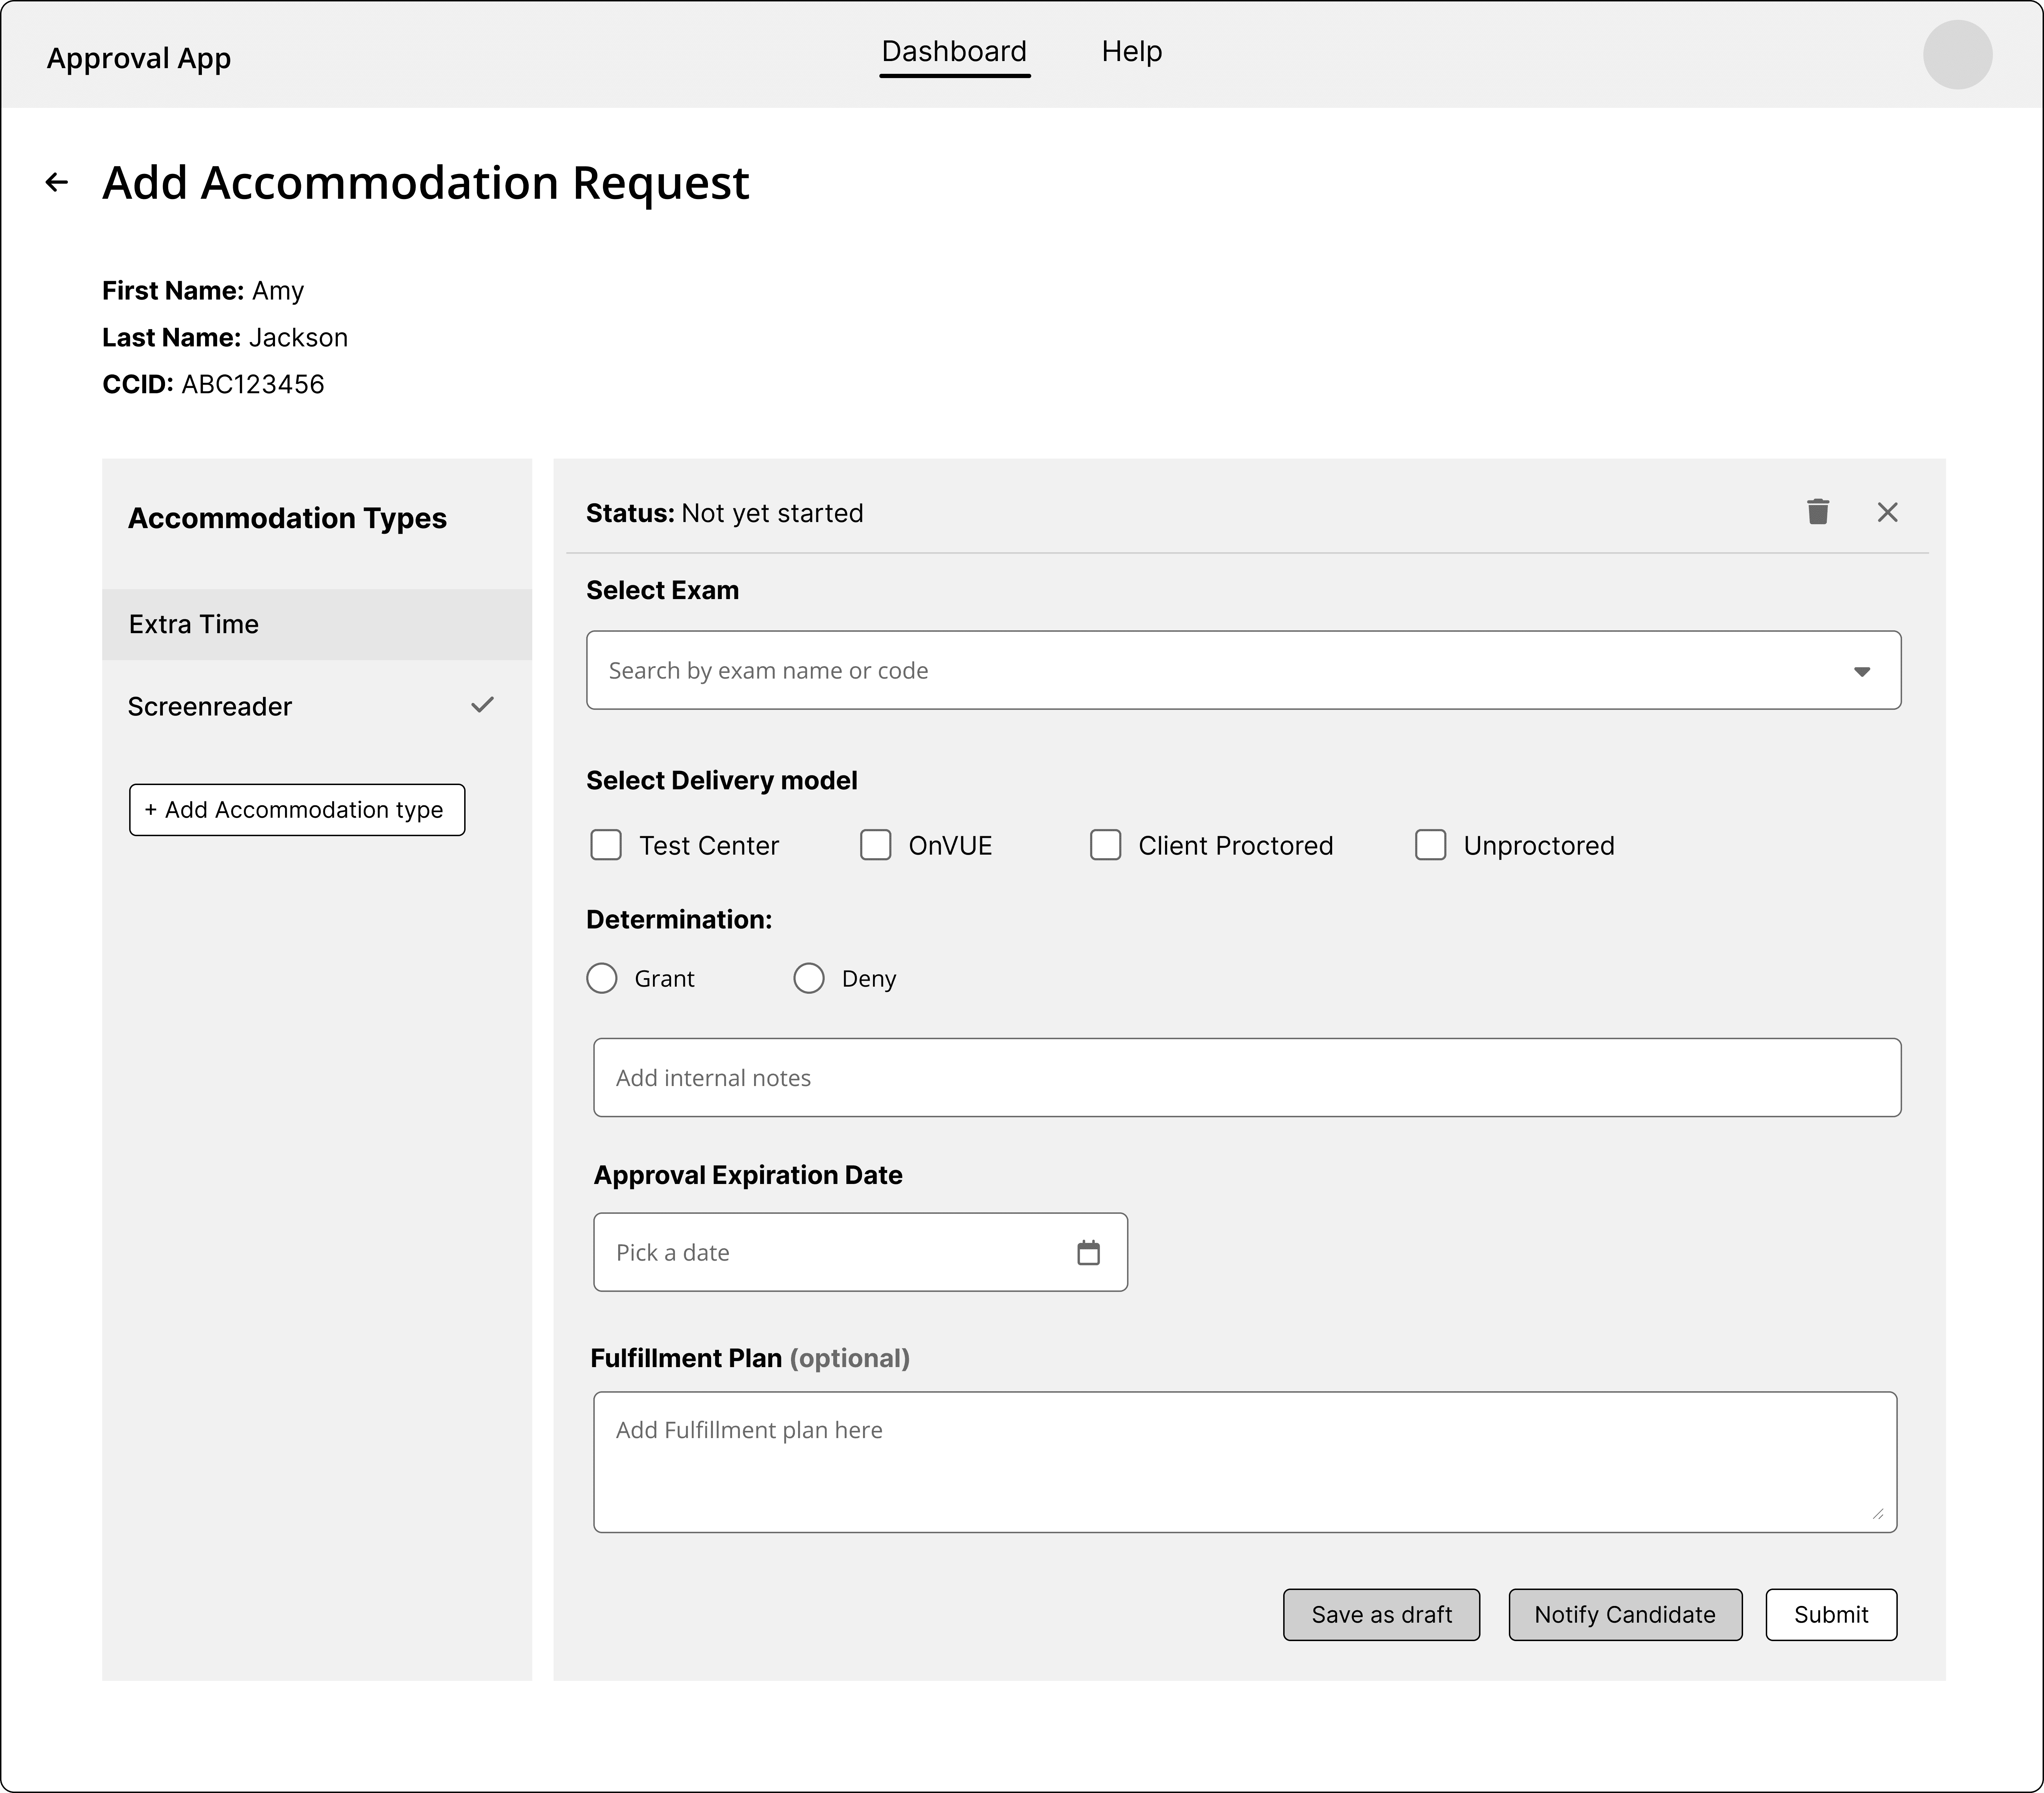Go to the Help menu
This screenshot has height=1793, width=2044.
[1131, 52]
